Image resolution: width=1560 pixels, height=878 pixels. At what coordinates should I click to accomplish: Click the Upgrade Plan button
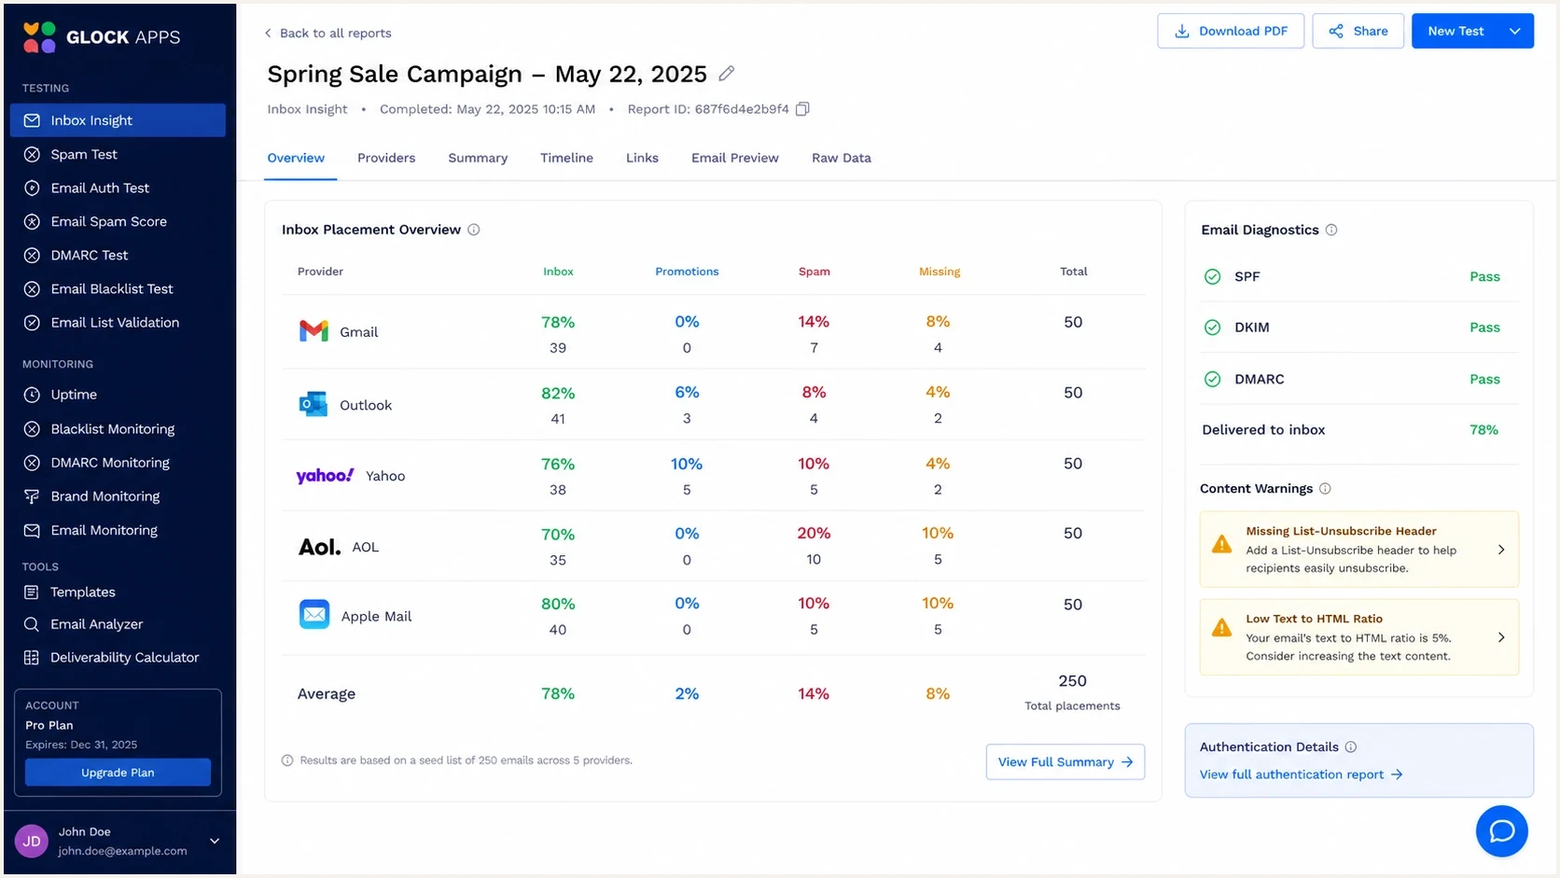(118, 773)
